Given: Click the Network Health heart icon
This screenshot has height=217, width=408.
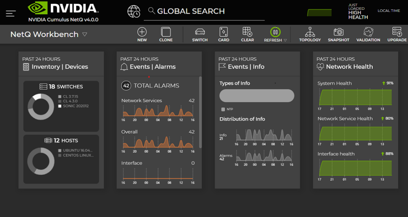Looking at the screenshot, I should (x=320, y=67).
